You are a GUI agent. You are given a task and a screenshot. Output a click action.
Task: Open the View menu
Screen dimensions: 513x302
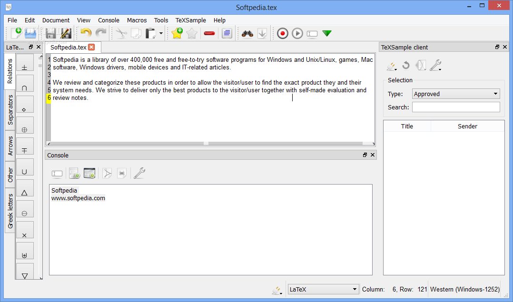84,20
